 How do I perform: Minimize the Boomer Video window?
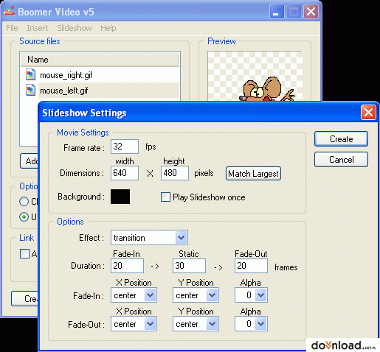pos(277,12)
